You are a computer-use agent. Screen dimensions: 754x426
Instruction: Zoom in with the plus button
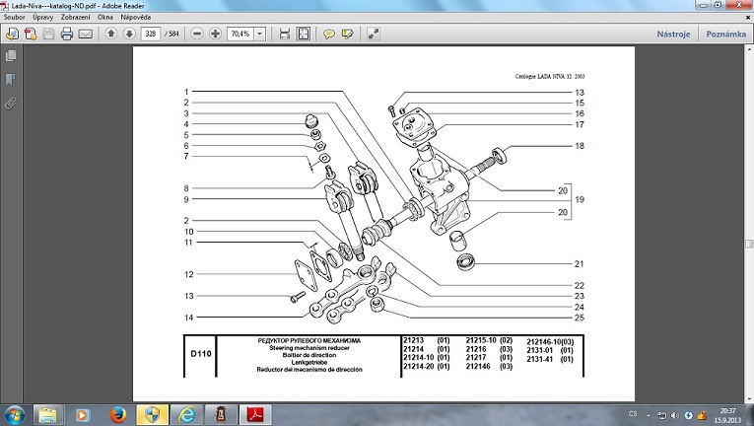[215, 34]
